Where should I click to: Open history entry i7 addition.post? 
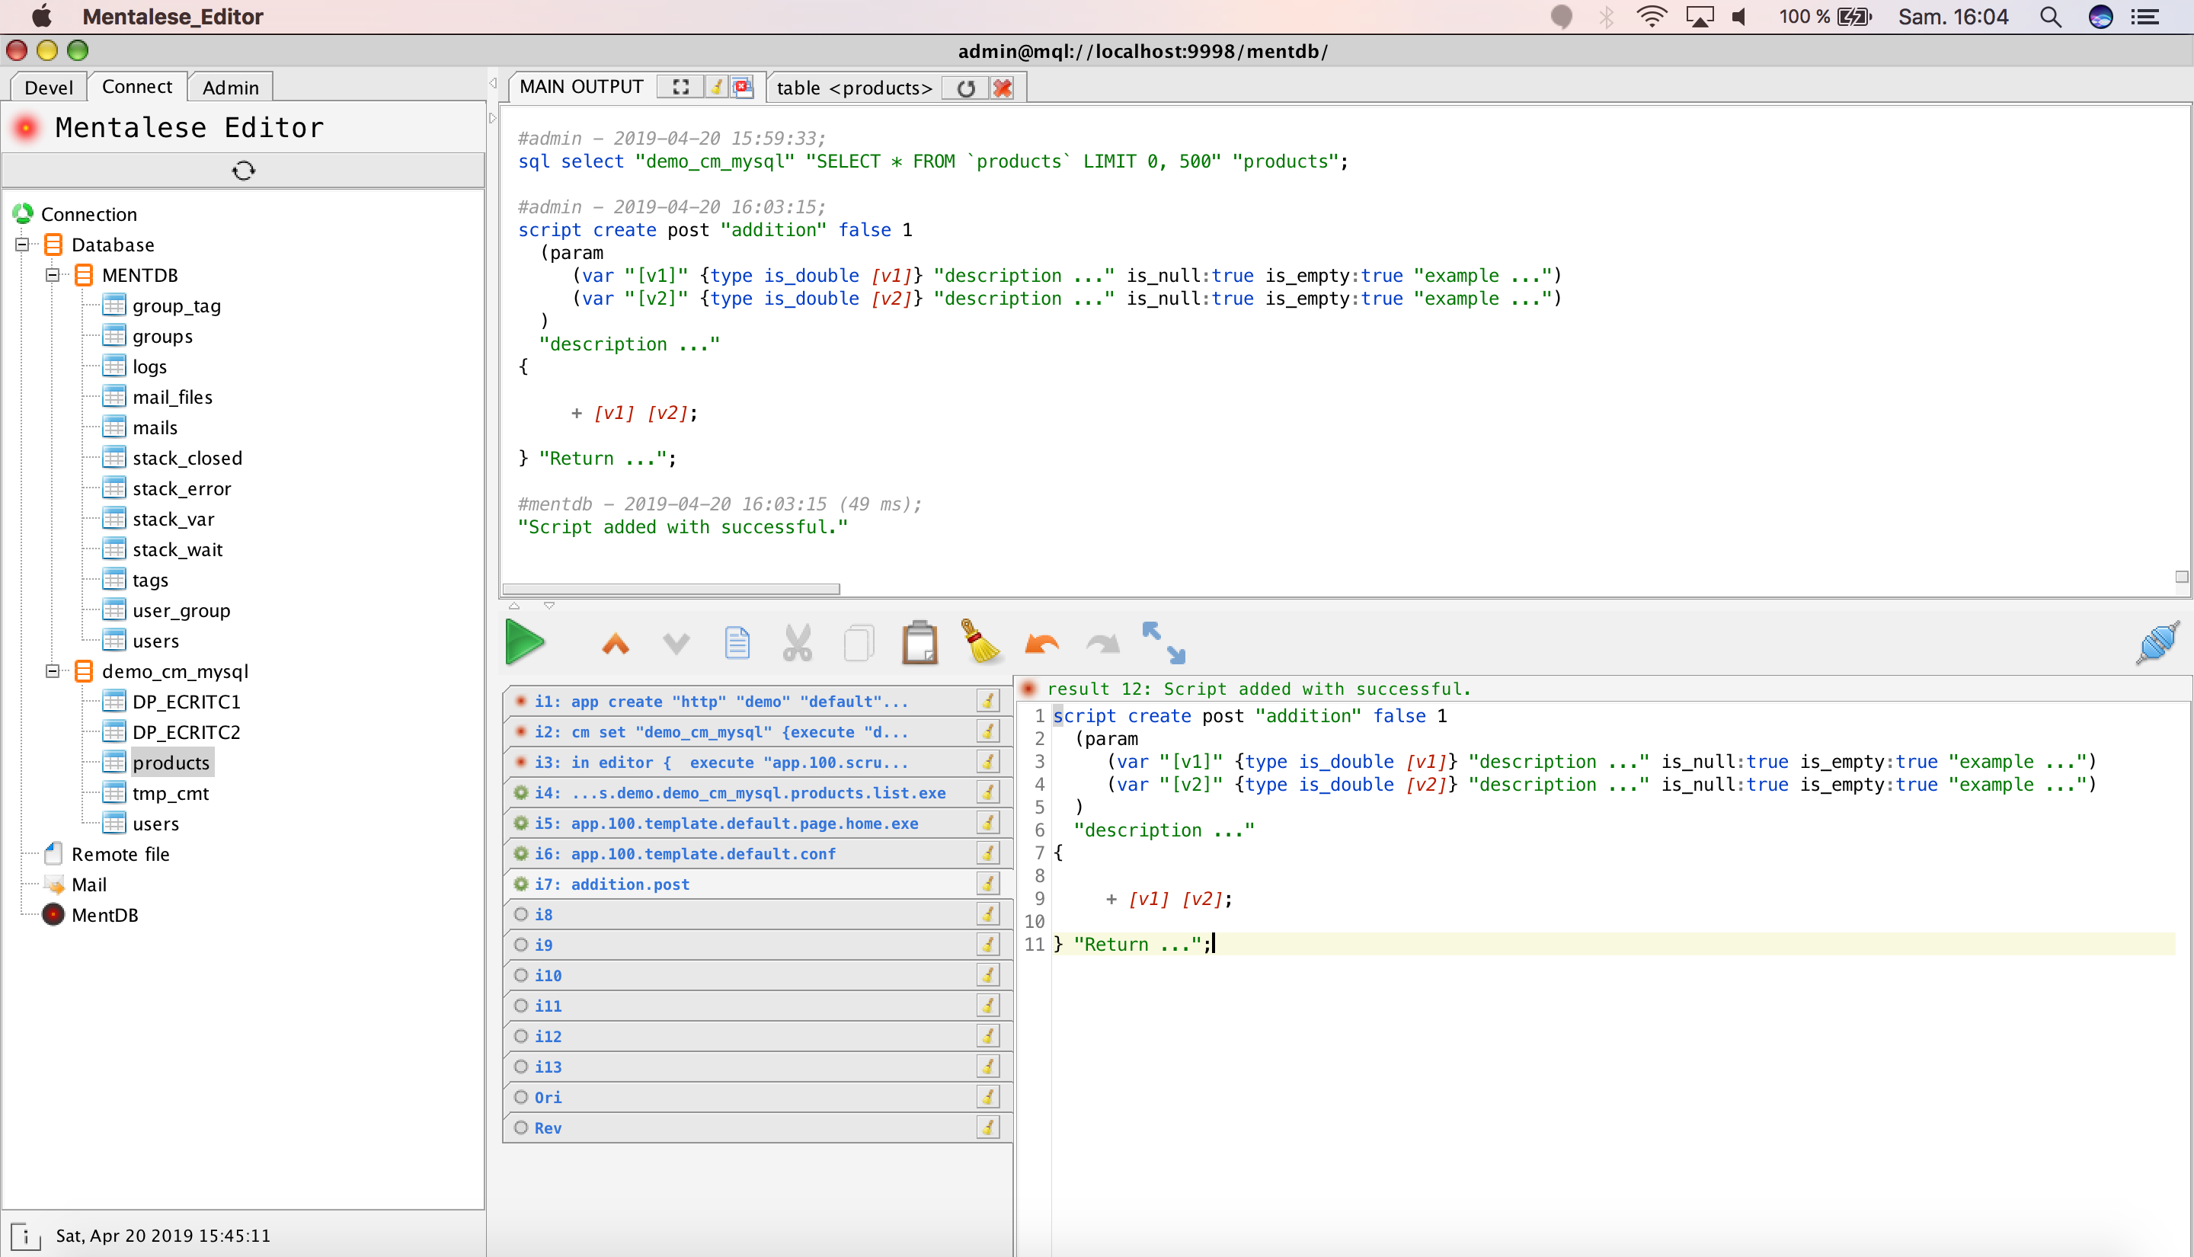(x=629, y=884)
